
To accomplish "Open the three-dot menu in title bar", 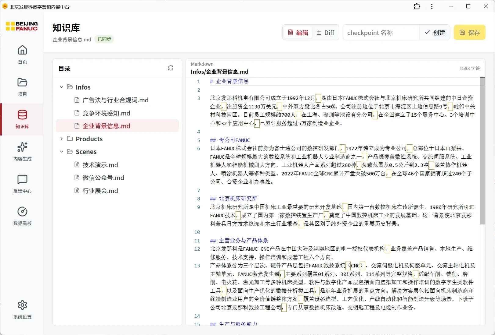I will [432, 6].
